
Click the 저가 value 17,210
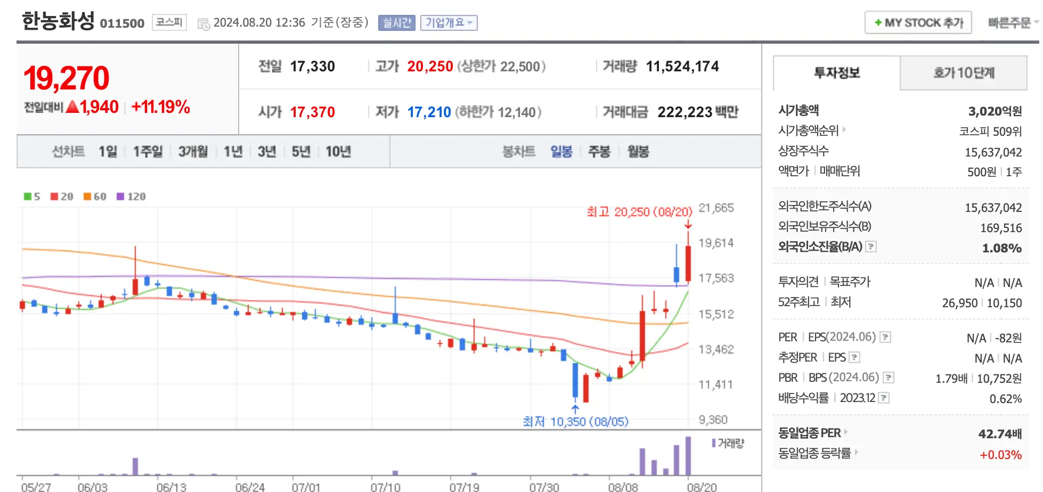tap(429, 112)
